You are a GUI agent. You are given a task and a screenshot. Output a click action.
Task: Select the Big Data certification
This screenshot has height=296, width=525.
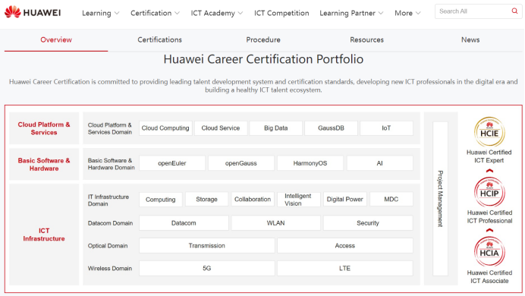(x=276, y=128)
